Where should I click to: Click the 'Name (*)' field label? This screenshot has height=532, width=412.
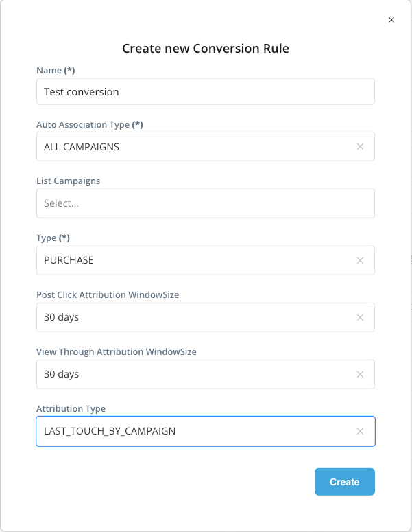[x=55, y=70]
